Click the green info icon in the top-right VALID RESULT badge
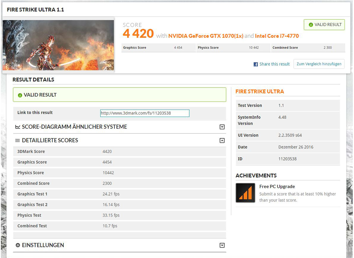Screen dimensions: 354x258 (311, 25)
